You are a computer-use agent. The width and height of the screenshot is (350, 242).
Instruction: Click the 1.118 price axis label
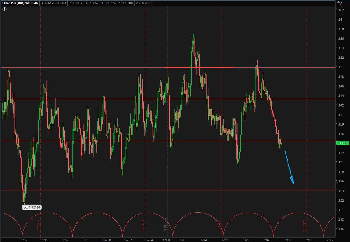coord(340,220)
